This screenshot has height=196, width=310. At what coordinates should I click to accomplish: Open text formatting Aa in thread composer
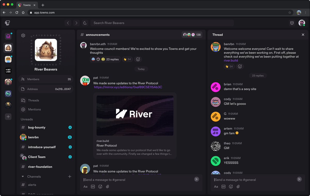(x=216, y=186)
